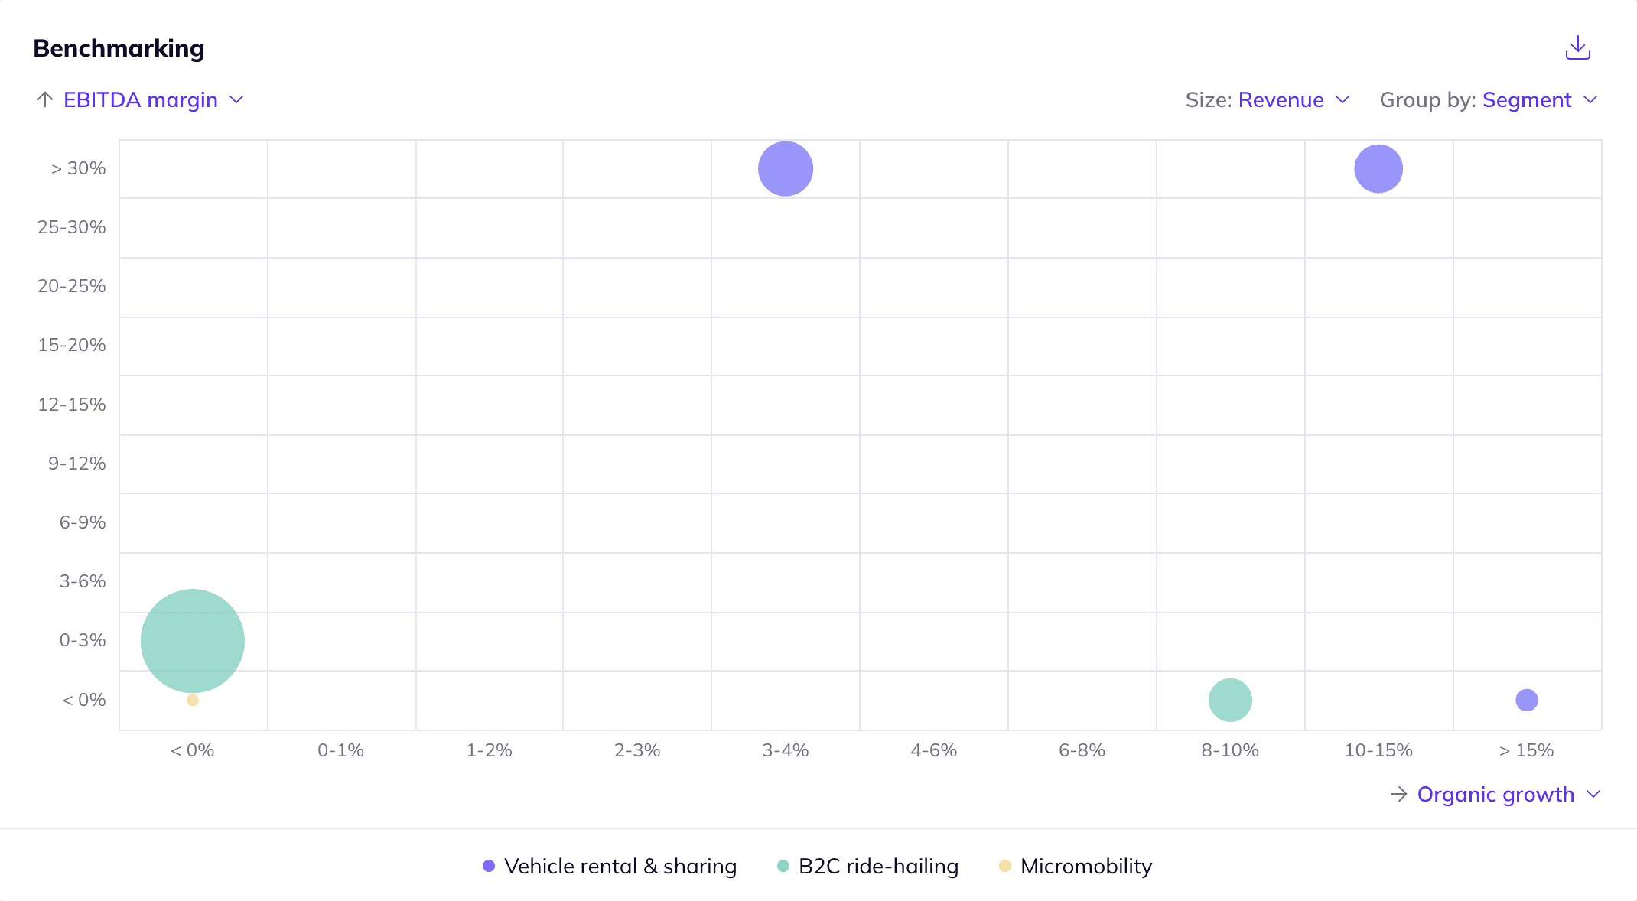Select the small yellow Micromobility bubble
Screen dimensions: 1637x901
click(193, 700)
